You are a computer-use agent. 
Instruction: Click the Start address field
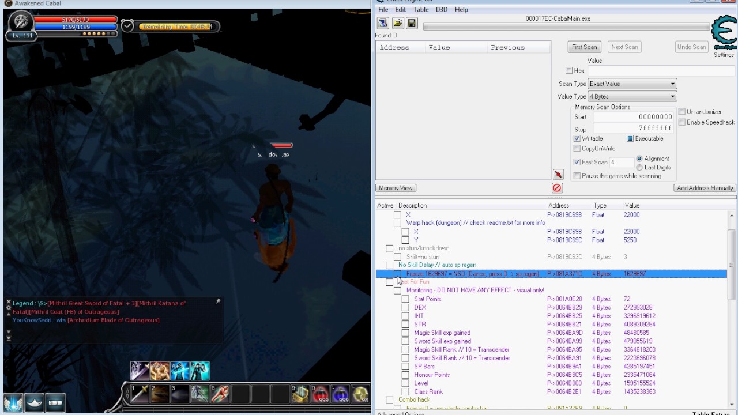[633, 117]
